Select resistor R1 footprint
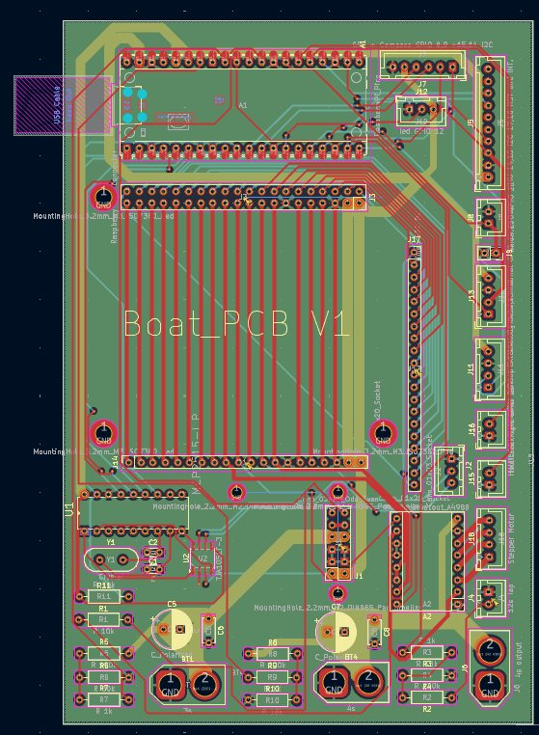This screenshot has width=539, height=735. point(103,619)
